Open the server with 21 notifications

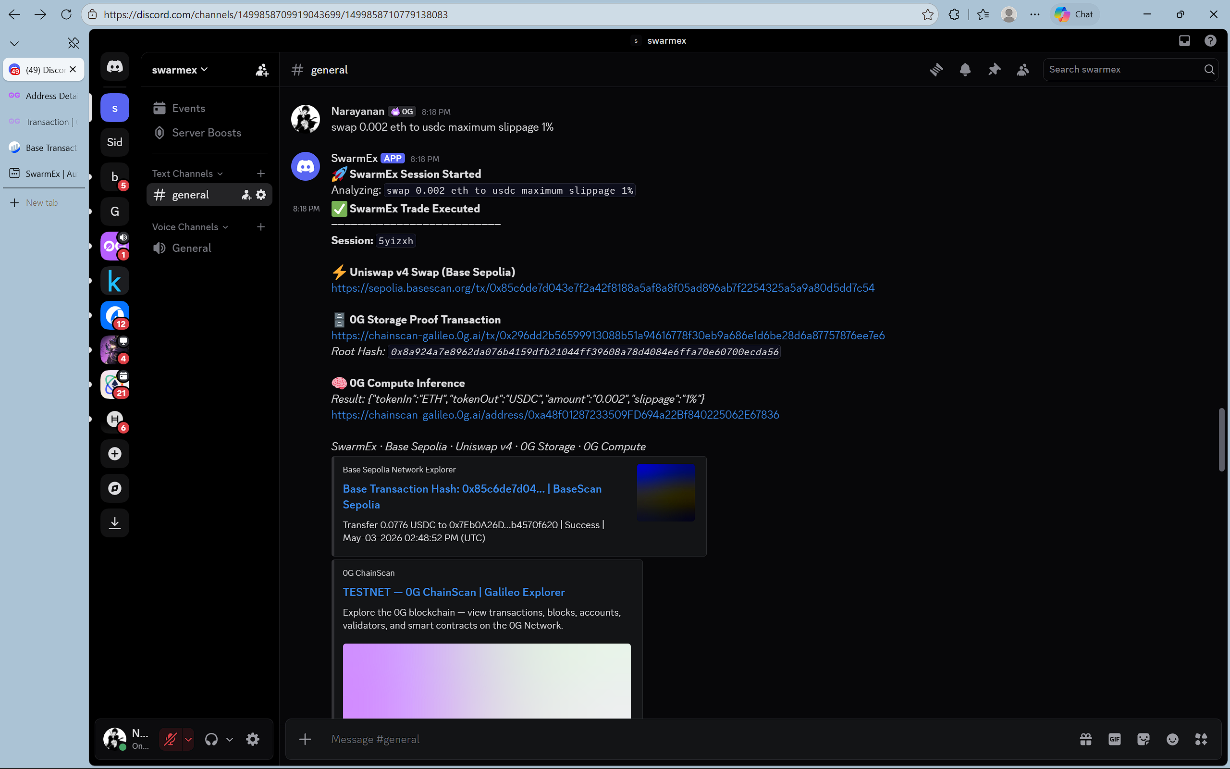(x=115, y=384)
